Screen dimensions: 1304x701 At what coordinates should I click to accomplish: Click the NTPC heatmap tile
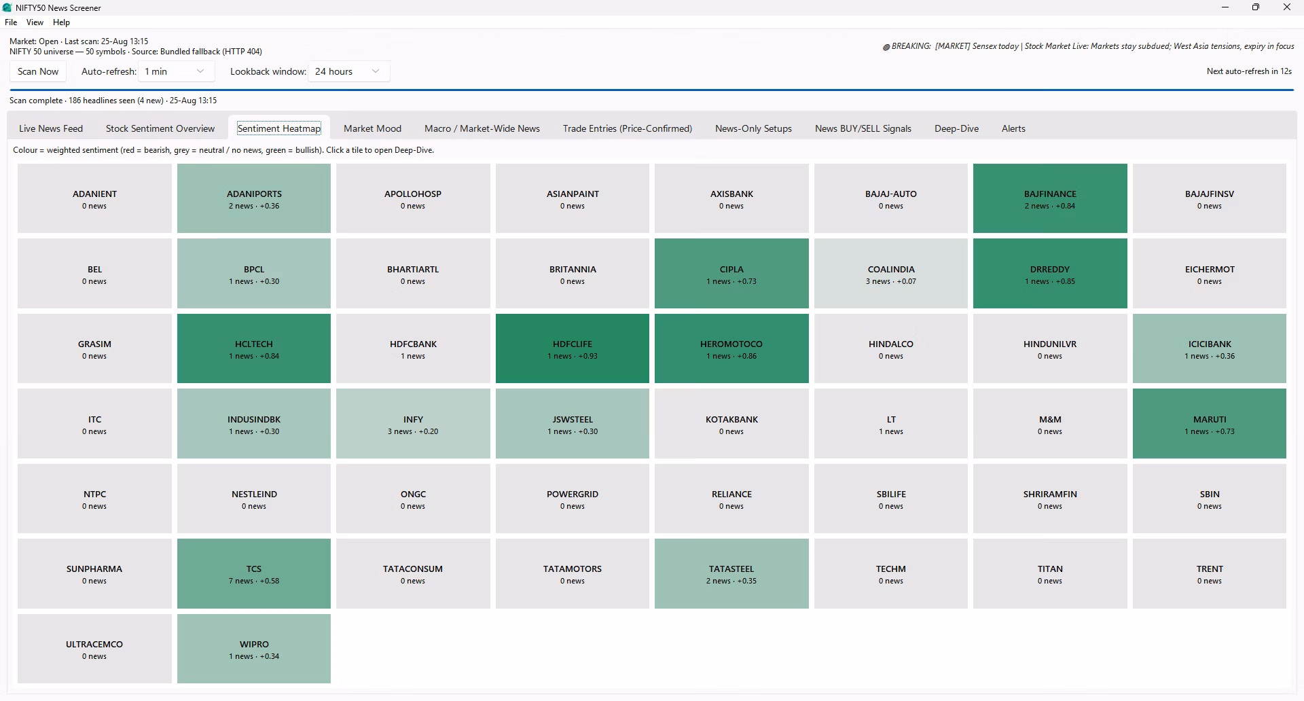click(x=94, y=499)
